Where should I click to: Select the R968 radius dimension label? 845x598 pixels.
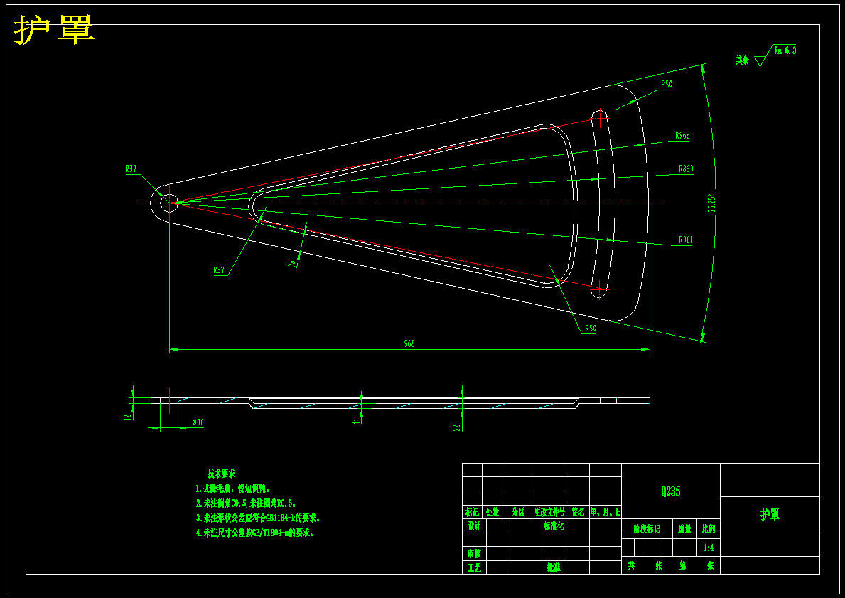tap(682, 136)
